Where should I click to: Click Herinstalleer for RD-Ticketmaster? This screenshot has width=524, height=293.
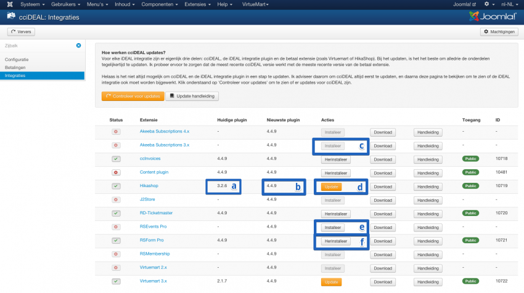pos(336,214)
